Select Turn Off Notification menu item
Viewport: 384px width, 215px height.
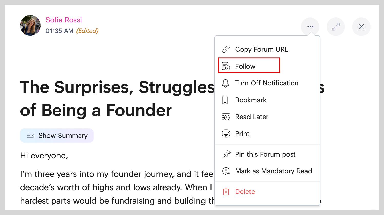point(267,83)
